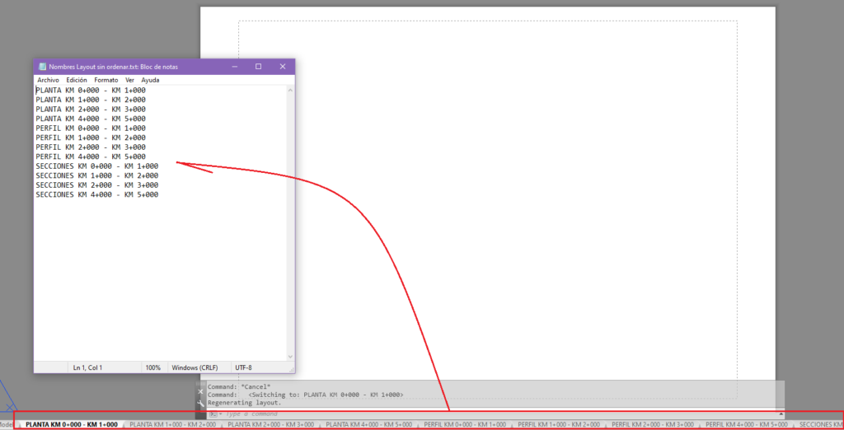Open the Ver menu in Notepad
The width and height of the screenshot is (844, 430).
click(x=129, y=80)
